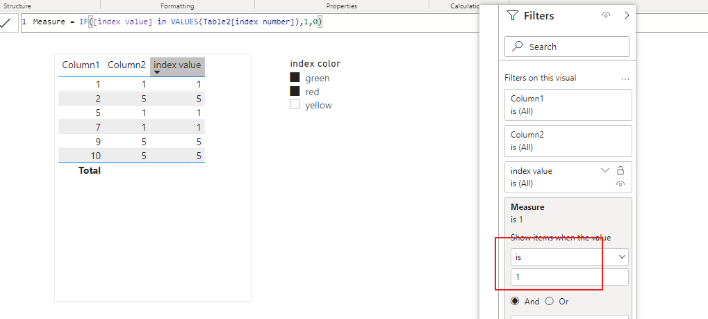The image size is (708, 319).
Task: Open the Column1 filter card
Action: 568,105
